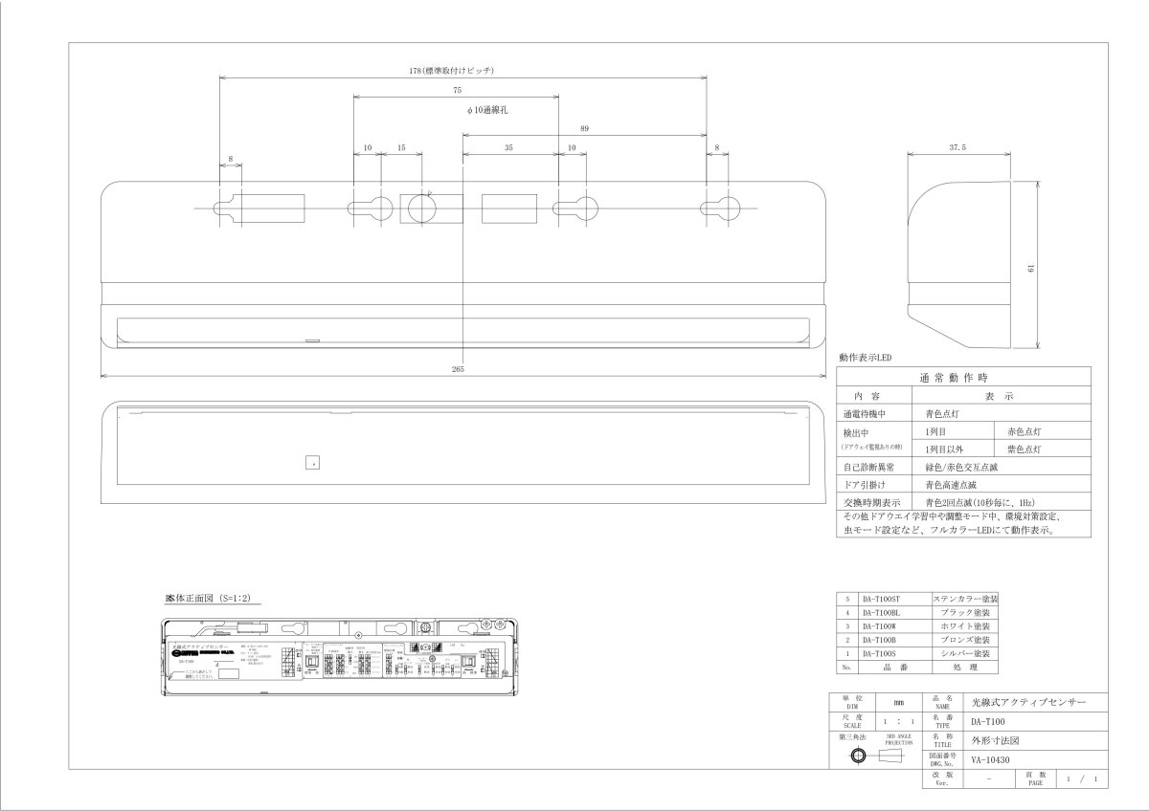Click the 265 overall width dimension
This screenshot has width=1149, height=811.
coord(462,369)
